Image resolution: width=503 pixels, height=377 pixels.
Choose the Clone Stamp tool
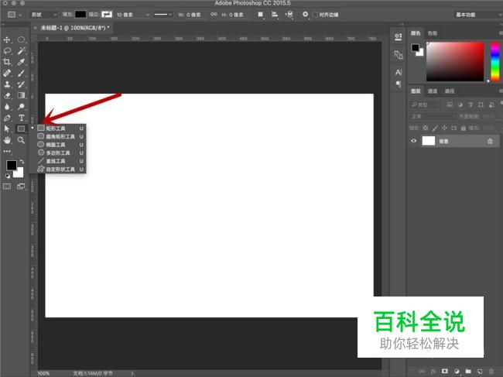click(x=7, y=84)
